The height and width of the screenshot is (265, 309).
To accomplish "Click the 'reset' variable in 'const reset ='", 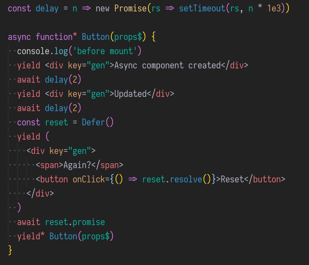I will pos(56,122).
